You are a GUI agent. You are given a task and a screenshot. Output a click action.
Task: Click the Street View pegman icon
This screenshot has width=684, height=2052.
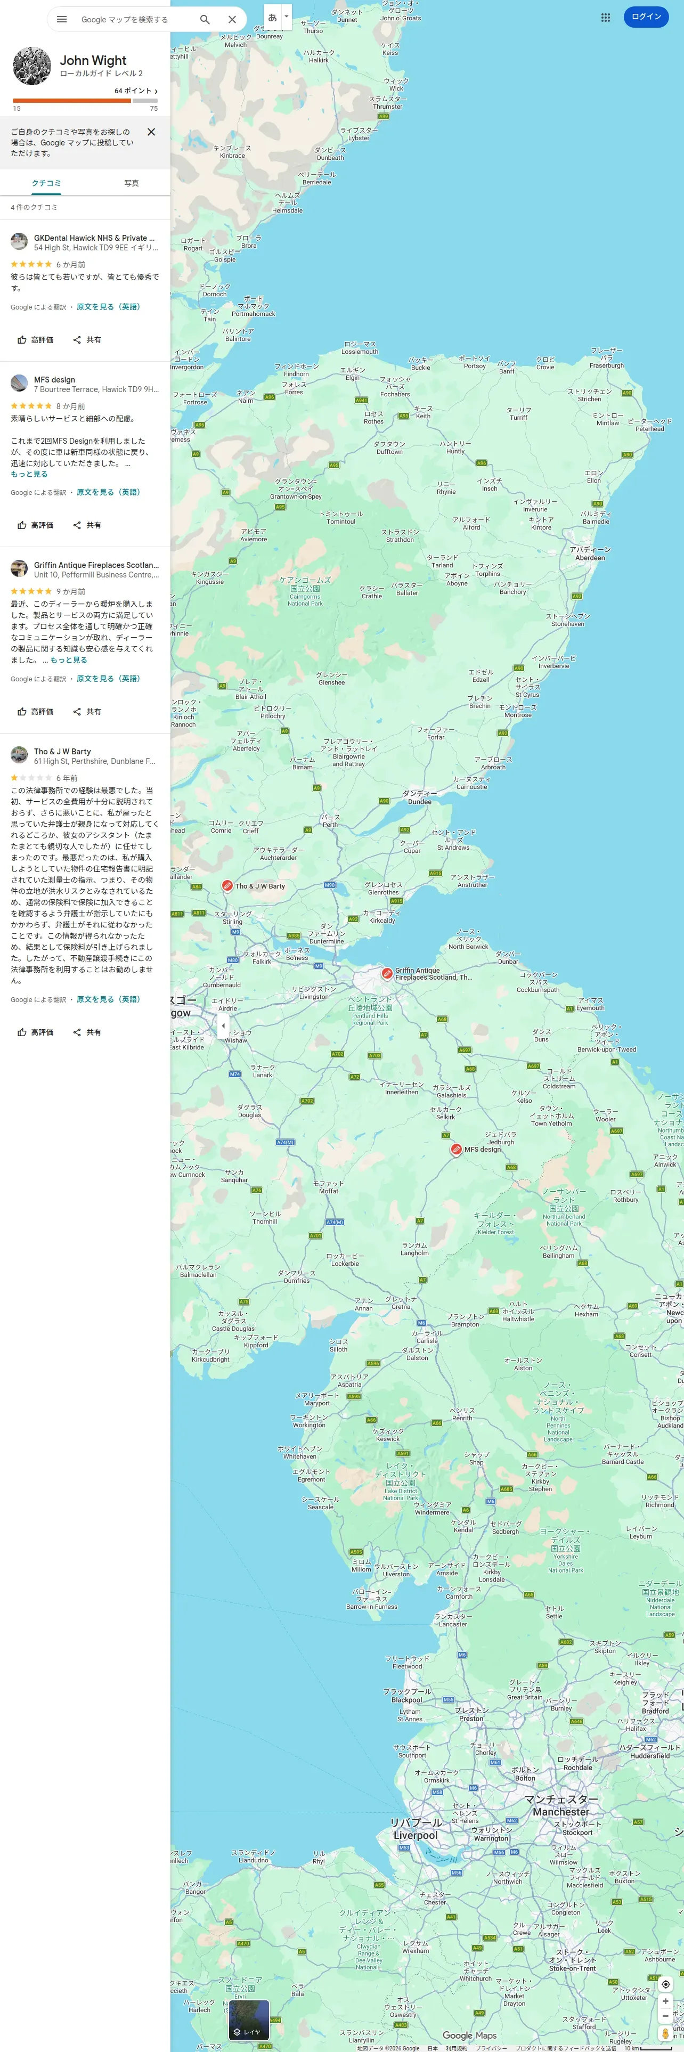[666, 2034]
